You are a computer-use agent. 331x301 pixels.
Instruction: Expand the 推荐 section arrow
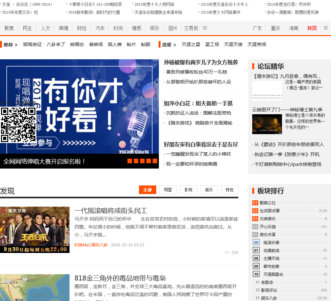tap(16, 45)
